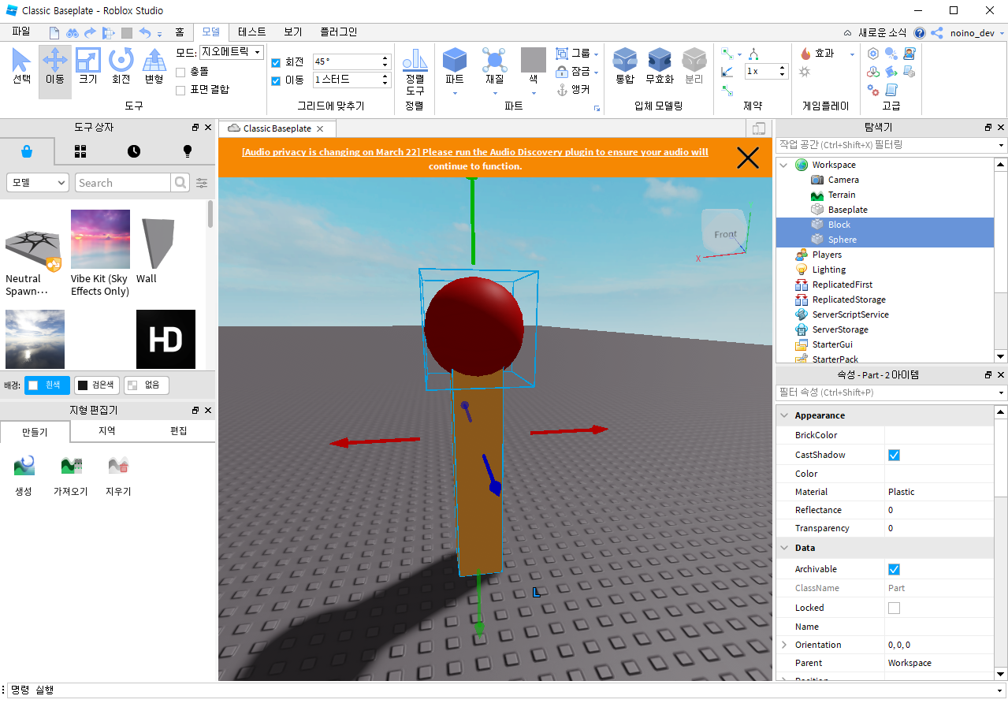The width and height of the screenshot is (1008, 707).
Task: Open the 모델 category dropdown in Toolbox
Action: (x=38, y=183)
